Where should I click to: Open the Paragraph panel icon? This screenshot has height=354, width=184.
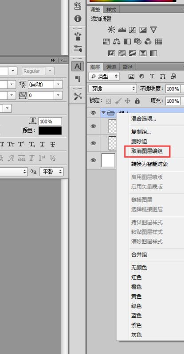(x=78, y=79)
